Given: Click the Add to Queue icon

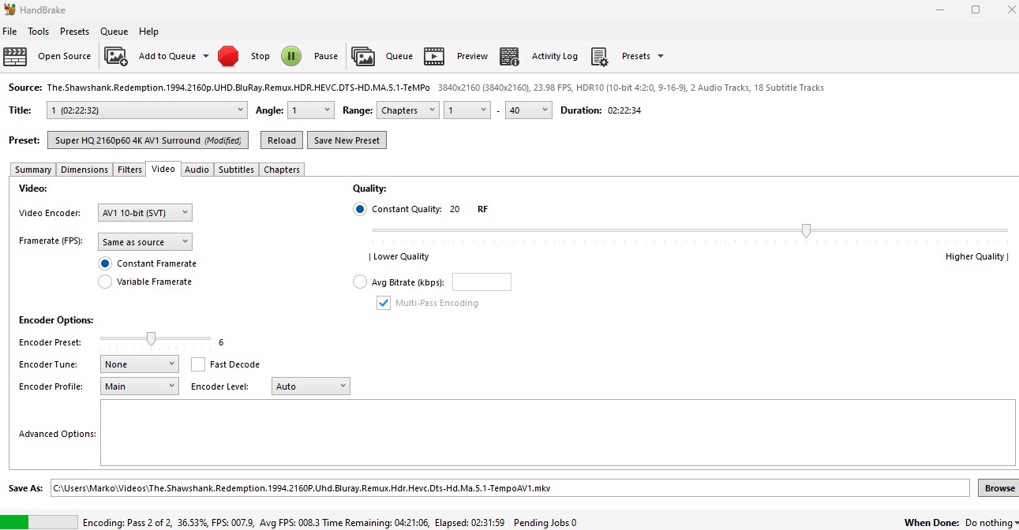Looking at the screenshot, I should coord(116,56).
